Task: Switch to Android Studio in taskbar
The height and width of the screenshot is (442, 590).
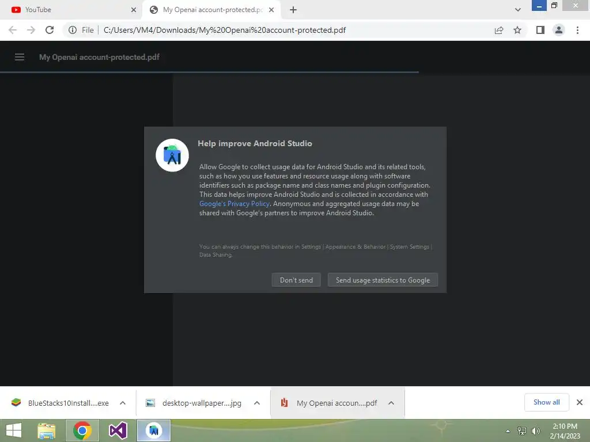Action: tap(153, 430)
